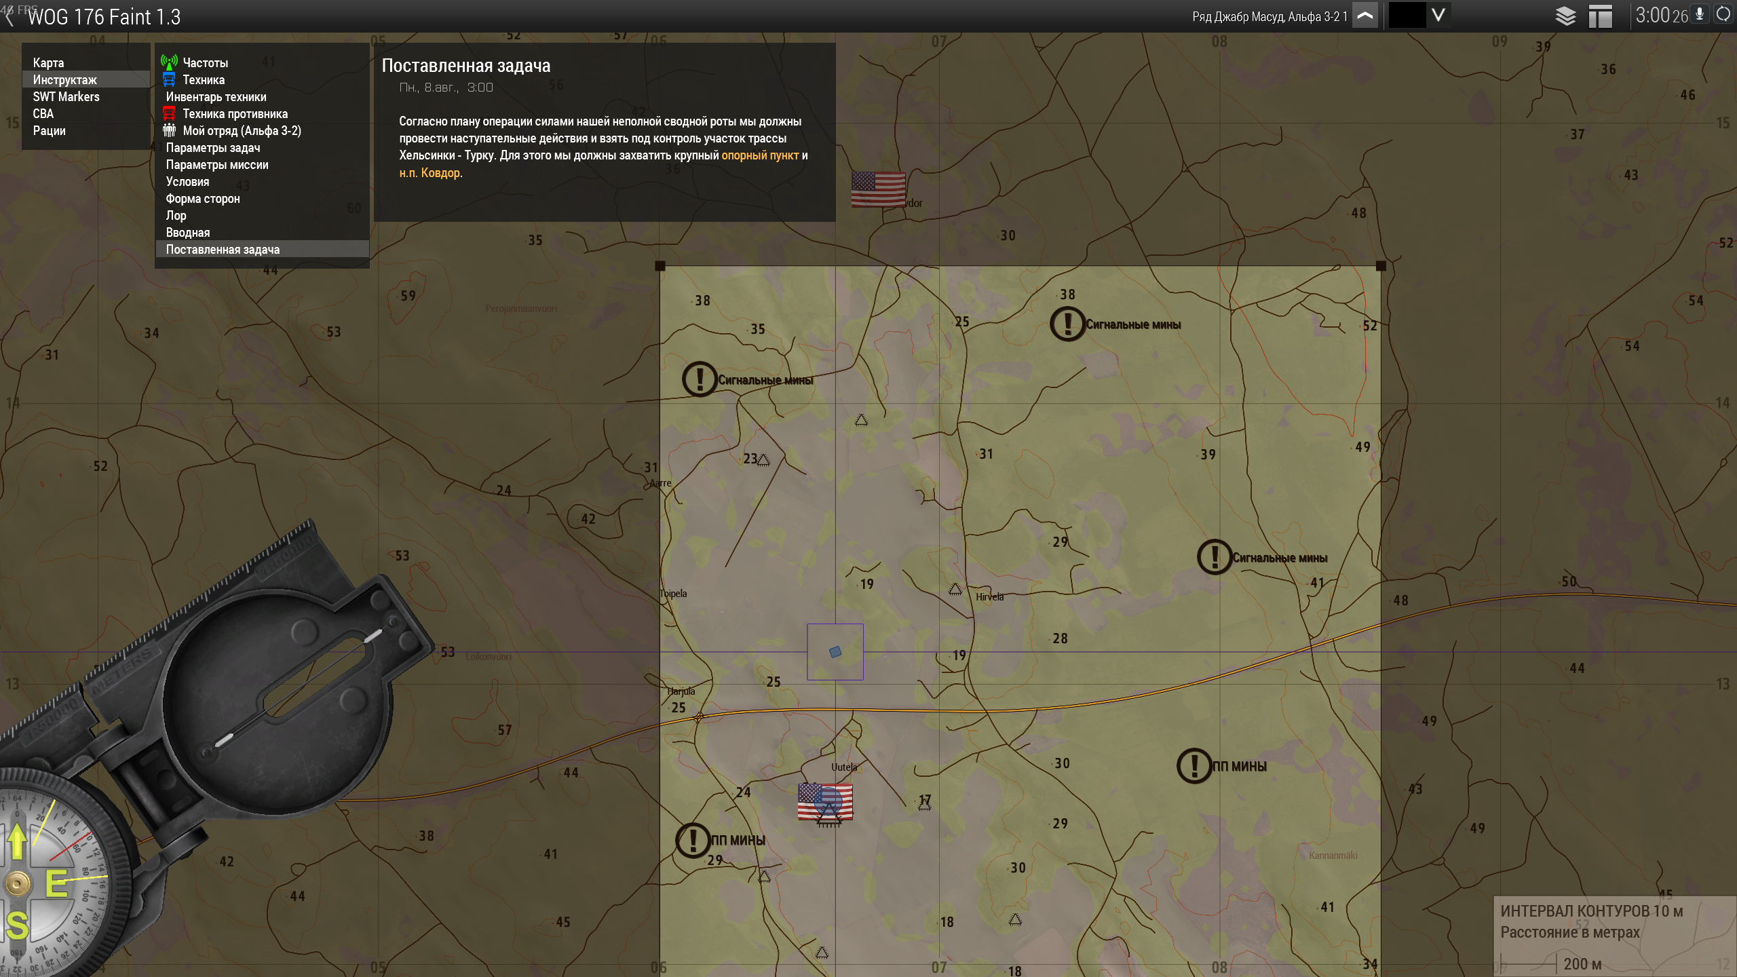This screenshot has height=977, width=1737.
Task: Click the black color box in top bar
Action: click(1407, 16)
